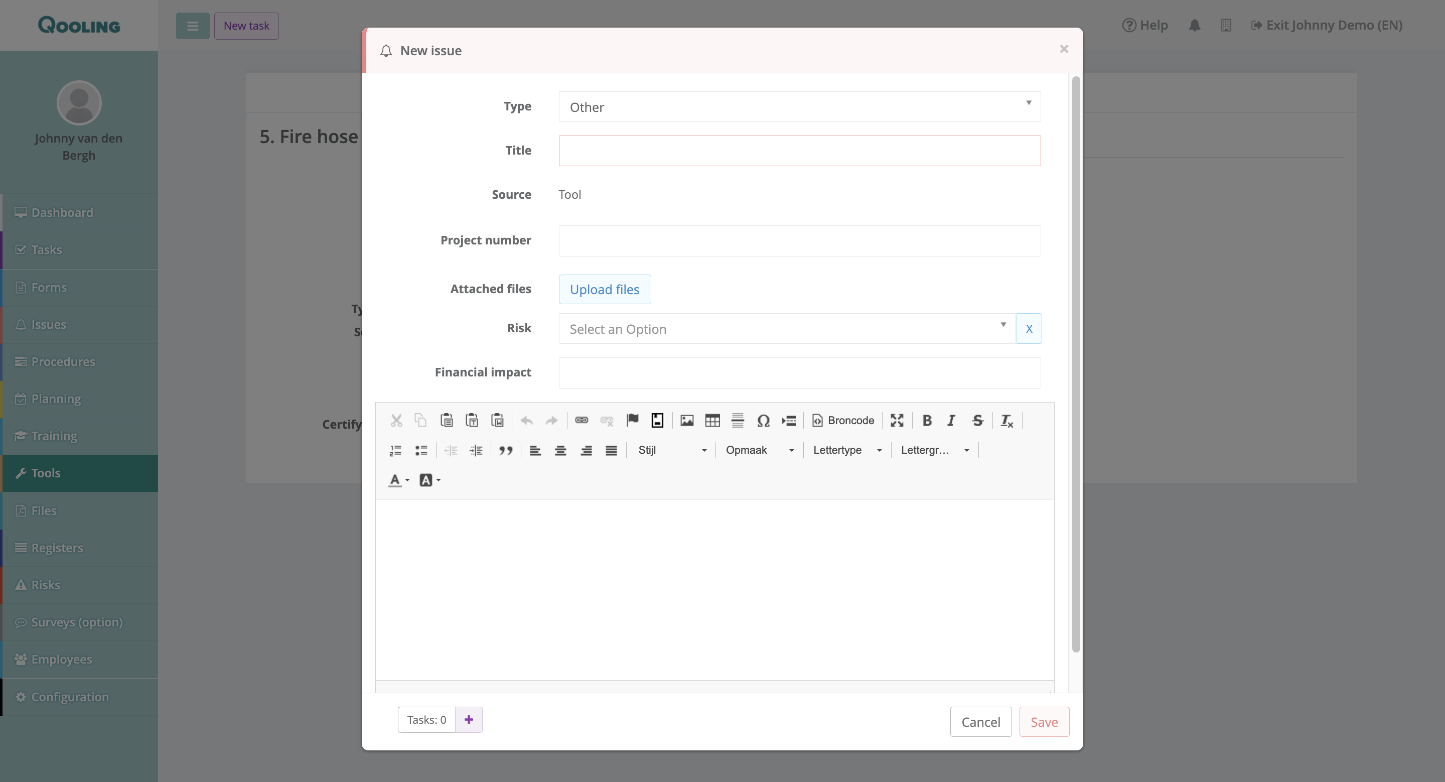Insert a table in the editor
This screenshot has height=782, width=1445.
[712, 421]
